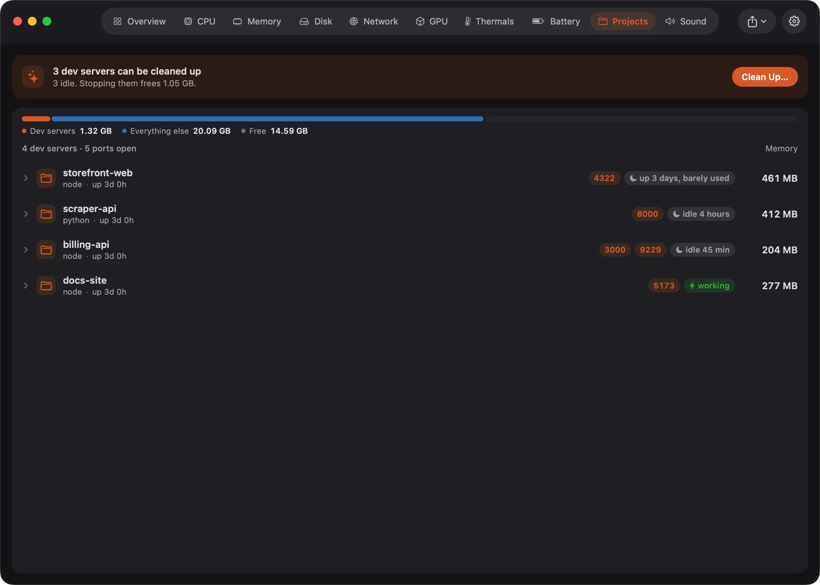Expand the scraper-api row chevron
This screenshot has width=820, height=585.
tap(26, 214)
